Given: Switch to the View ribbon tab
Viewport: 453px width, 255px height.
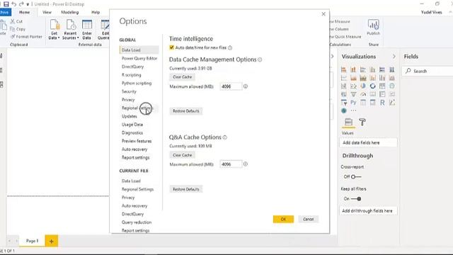Looking at the screenshot, I should pyautogui.click(x=47, y=12).
